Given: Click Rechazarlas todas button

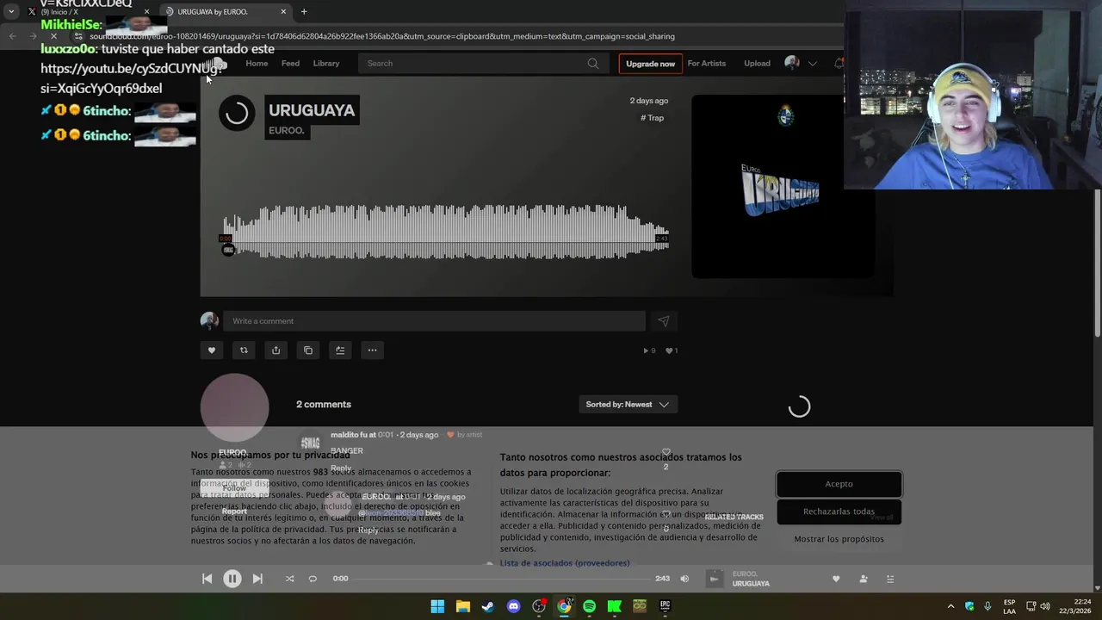Looking at the screenshot, I should [839, 512].
